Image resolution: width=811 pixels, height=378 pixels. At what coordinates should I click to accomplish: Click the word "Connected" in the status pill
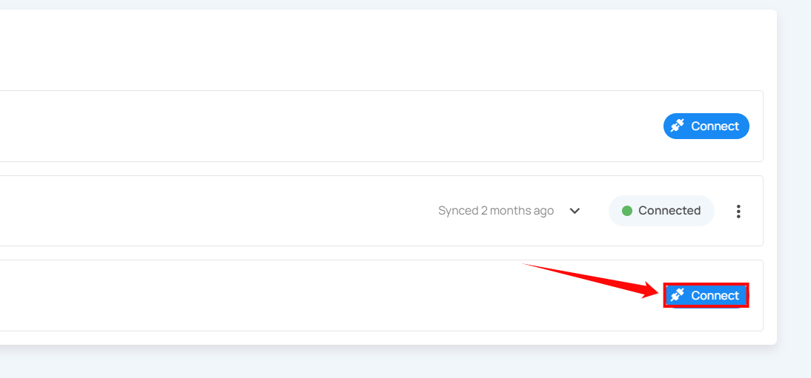click(669, 211)
